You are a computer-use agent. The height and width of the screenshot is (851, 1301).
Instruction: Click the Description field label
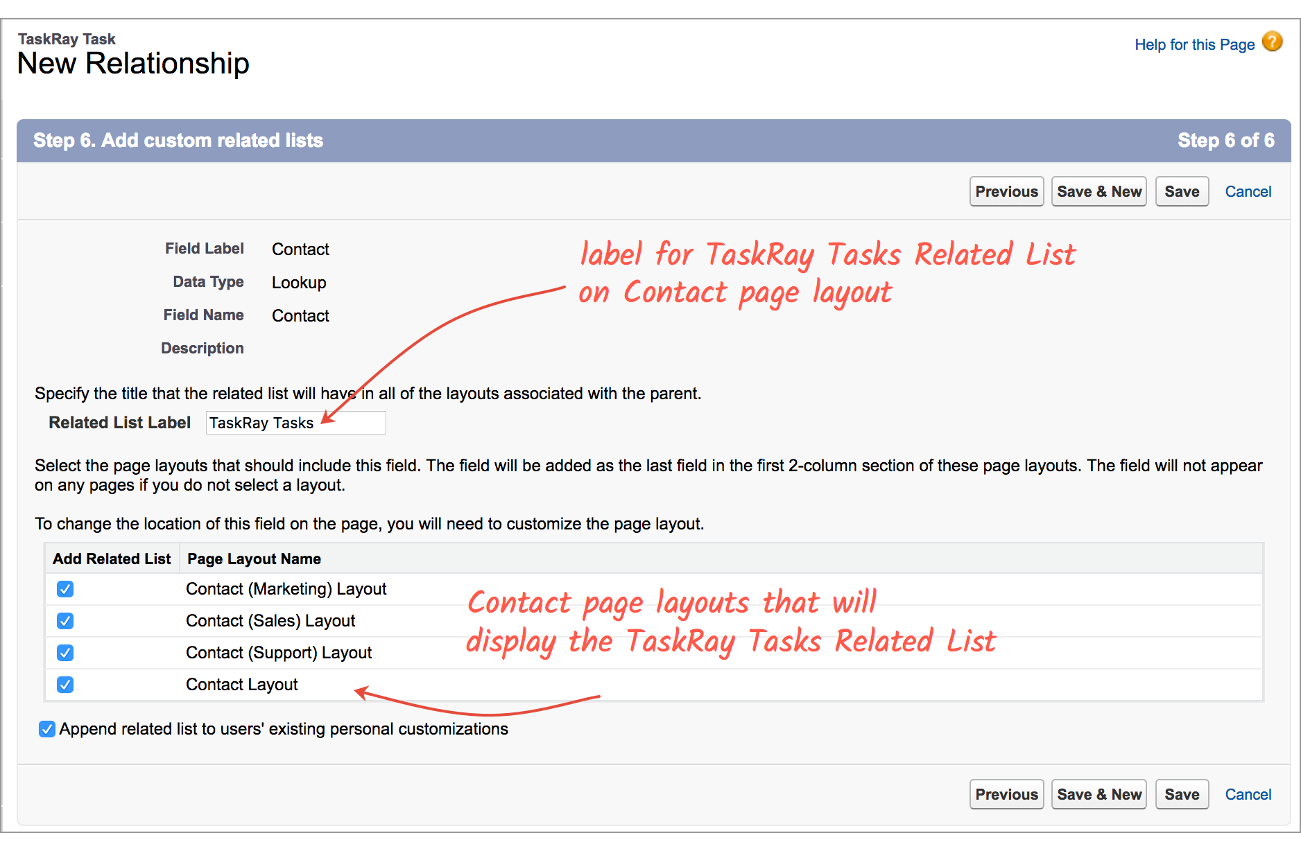coord(203,349)
